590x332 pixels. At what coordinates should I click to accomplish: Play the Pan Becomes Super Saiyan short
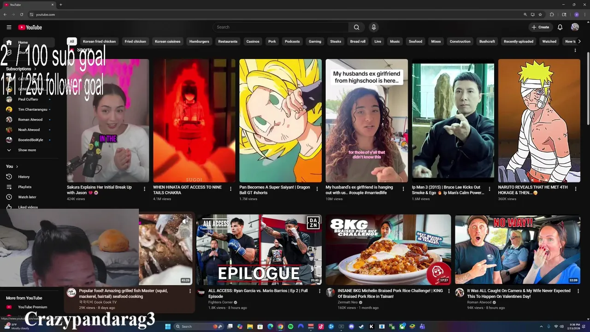(x=280, y=121)
